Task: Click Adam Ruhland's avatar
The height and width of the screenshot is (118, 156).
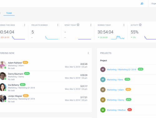Action: click(3, 65)
